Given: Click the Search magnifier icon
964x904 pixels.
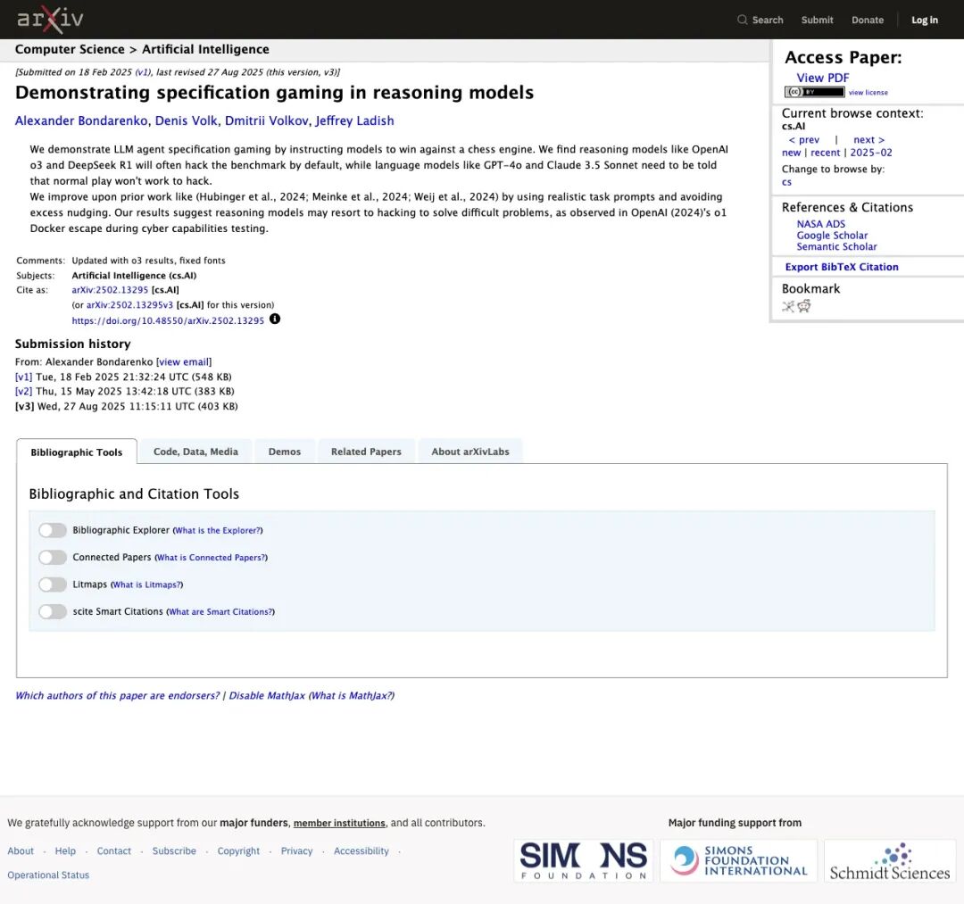Looking at the screenshot, I should click(x=742, y=20).
